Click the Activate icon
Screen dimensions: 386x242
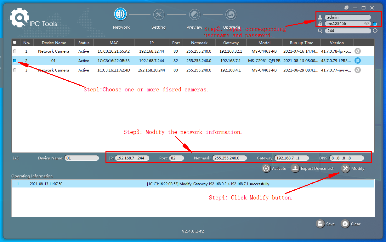(x=266, y=168)
